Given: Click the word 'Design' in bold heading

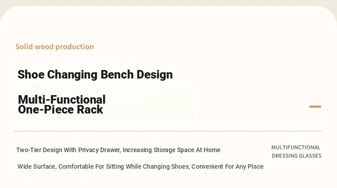Looking at the screenshot, I should pyautogui.click(x=155, y=75).
